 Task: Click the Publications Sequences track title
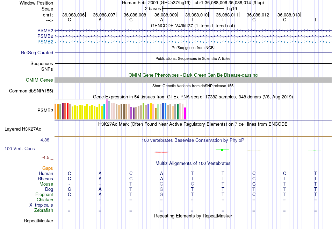193,58
